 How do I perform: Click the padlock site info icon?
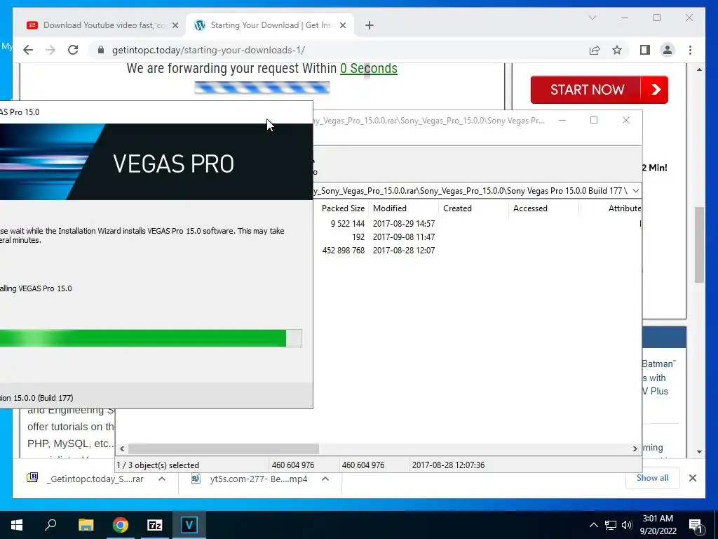(x=101, y=50)
